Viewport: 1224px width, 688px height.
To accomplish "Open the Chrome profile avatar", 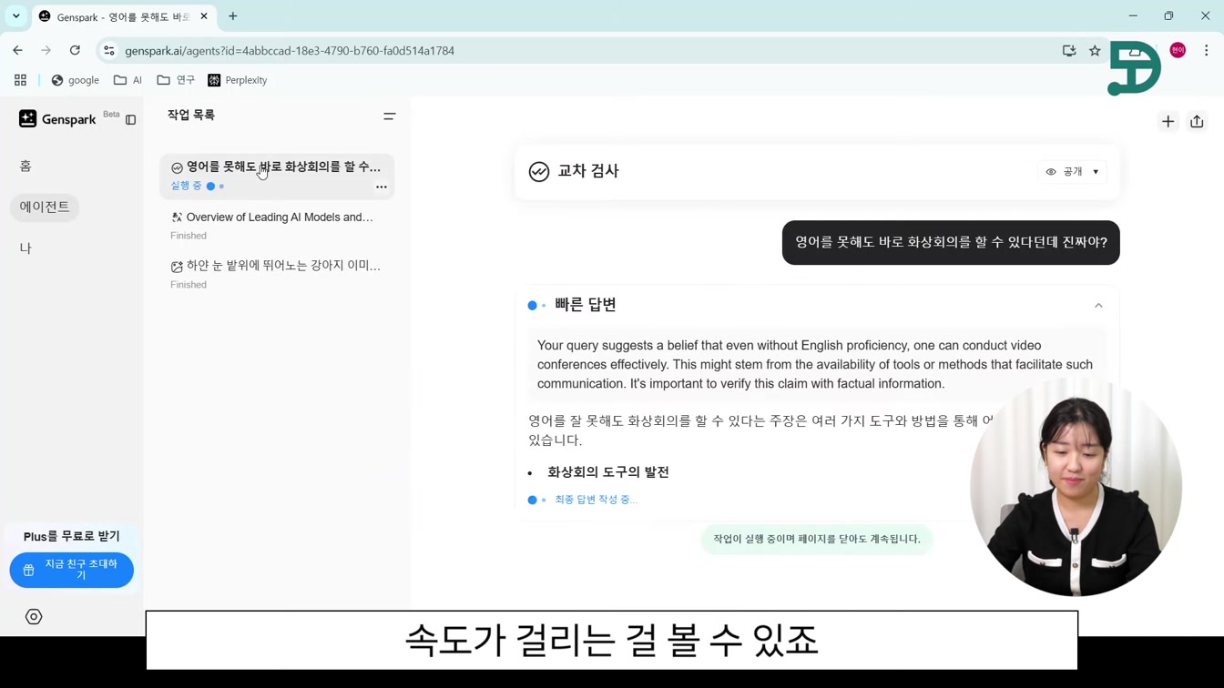I will tap(1178, 51).
